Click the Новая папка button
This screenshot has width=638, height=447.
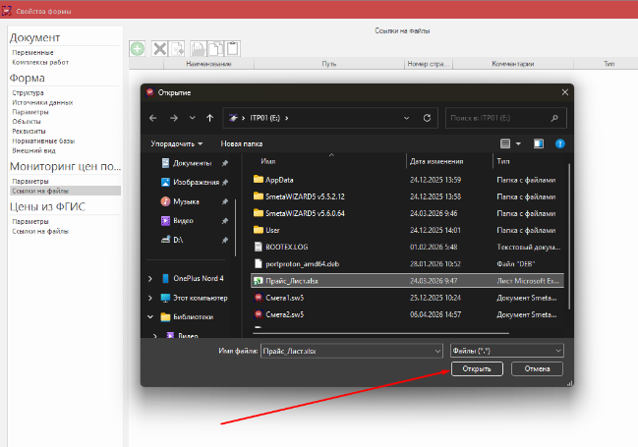242,143
